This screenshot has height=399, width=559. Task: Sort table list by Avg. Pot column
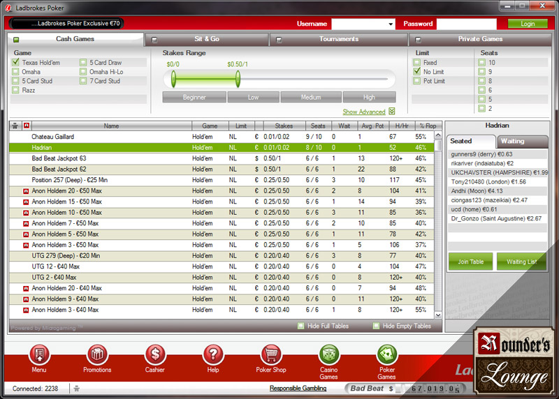tap(372, 126)
